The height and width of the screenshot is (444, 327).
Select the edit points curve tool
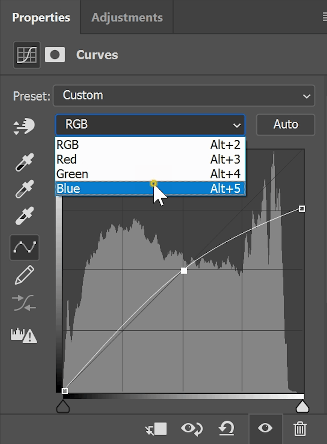point(24,247)
